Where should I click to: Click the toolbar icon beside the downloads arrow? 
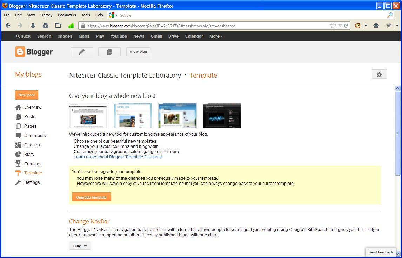tap(45, 26)
